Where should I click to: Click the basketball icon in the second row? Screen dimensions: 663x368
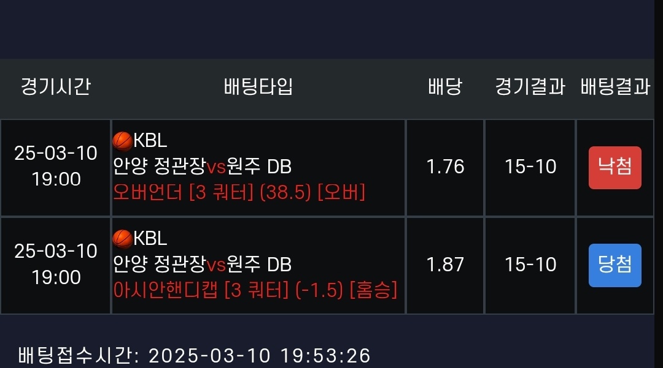click(123, 238)
